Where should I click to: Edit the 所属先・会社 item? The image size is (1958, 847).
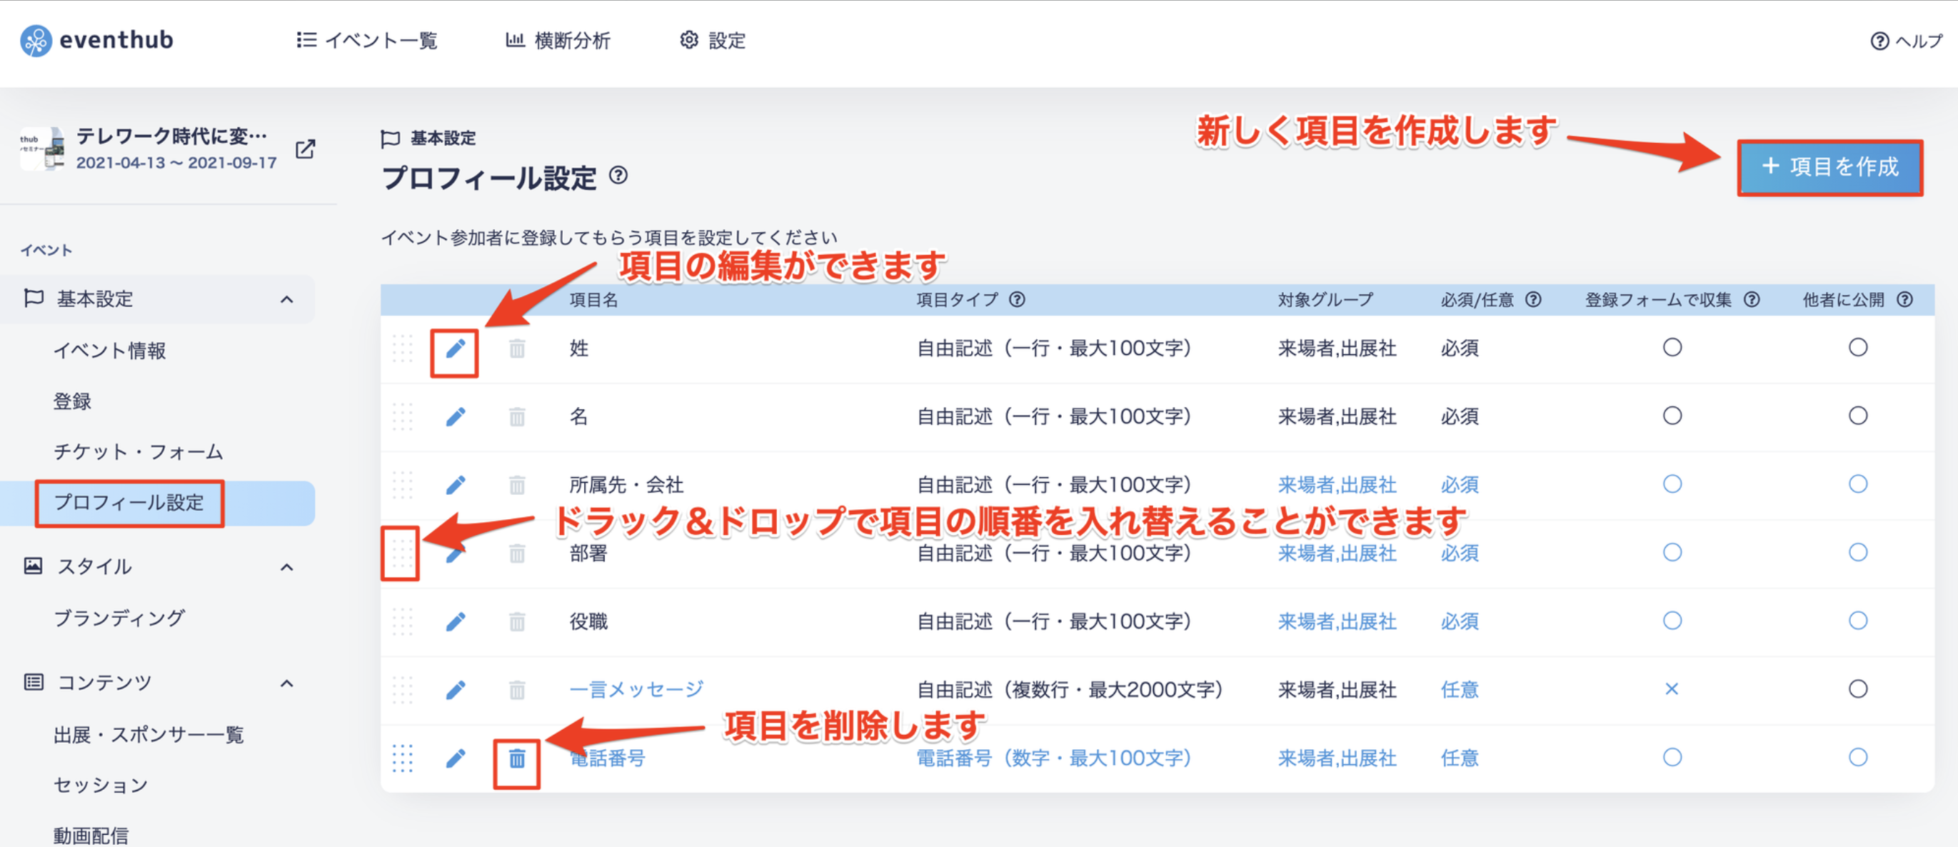click(456, 485)
